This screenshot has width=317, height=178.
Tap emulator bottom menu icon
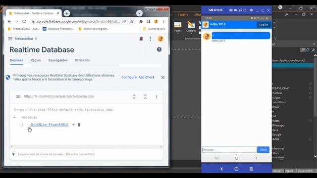point(251,169)
